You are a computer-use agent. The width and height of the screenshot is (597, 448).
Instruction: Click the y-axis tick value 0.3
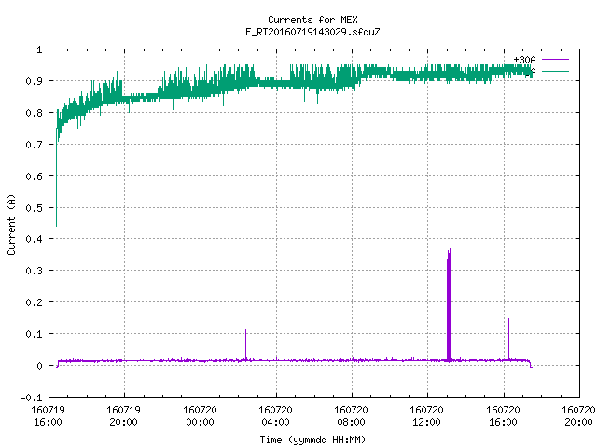[34, 271]
